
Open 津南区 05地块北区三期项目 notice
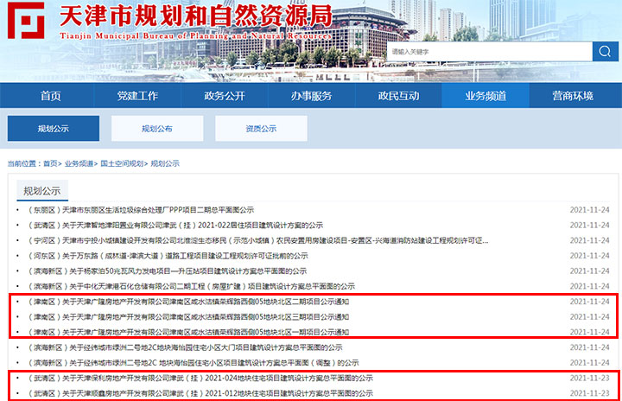click(188, 317)
